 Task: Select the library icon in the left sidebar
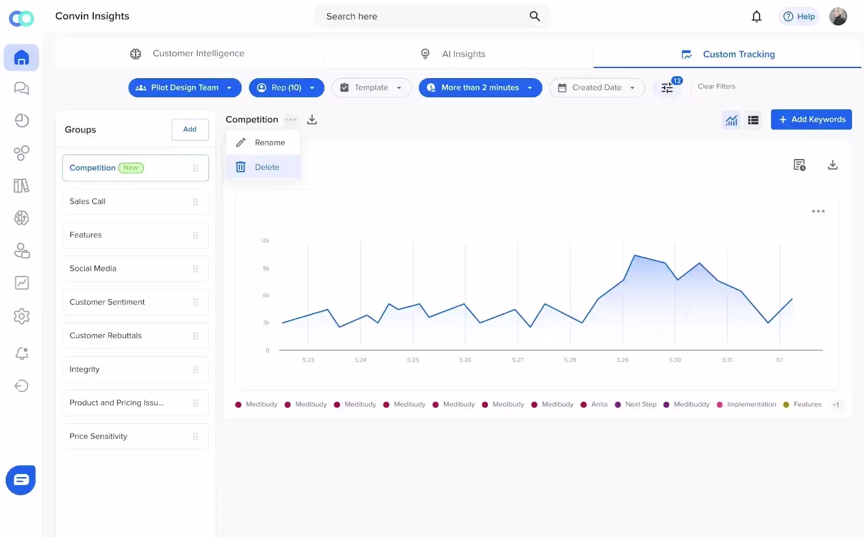pyautogui.click(x=22, y=185)
